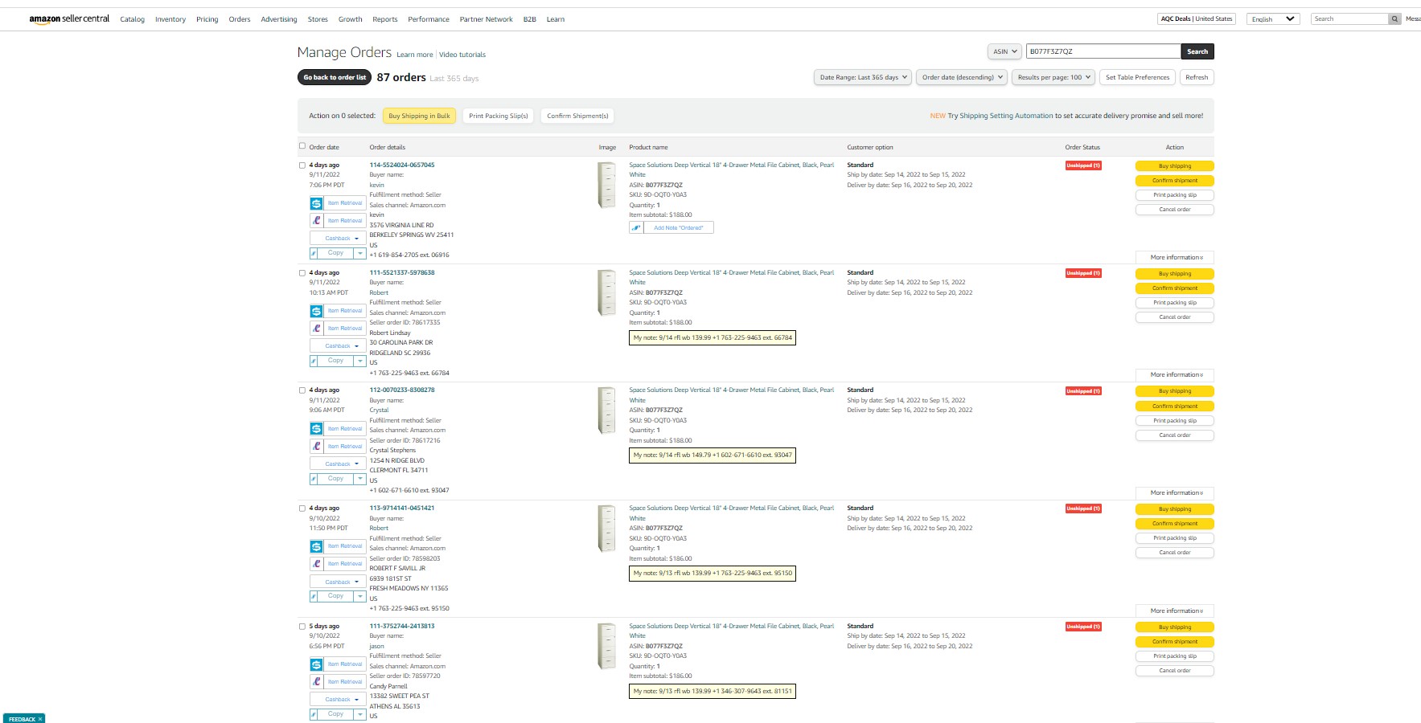Click the ASIN search field containing B077F3Z7QZ

point(1103,51)
